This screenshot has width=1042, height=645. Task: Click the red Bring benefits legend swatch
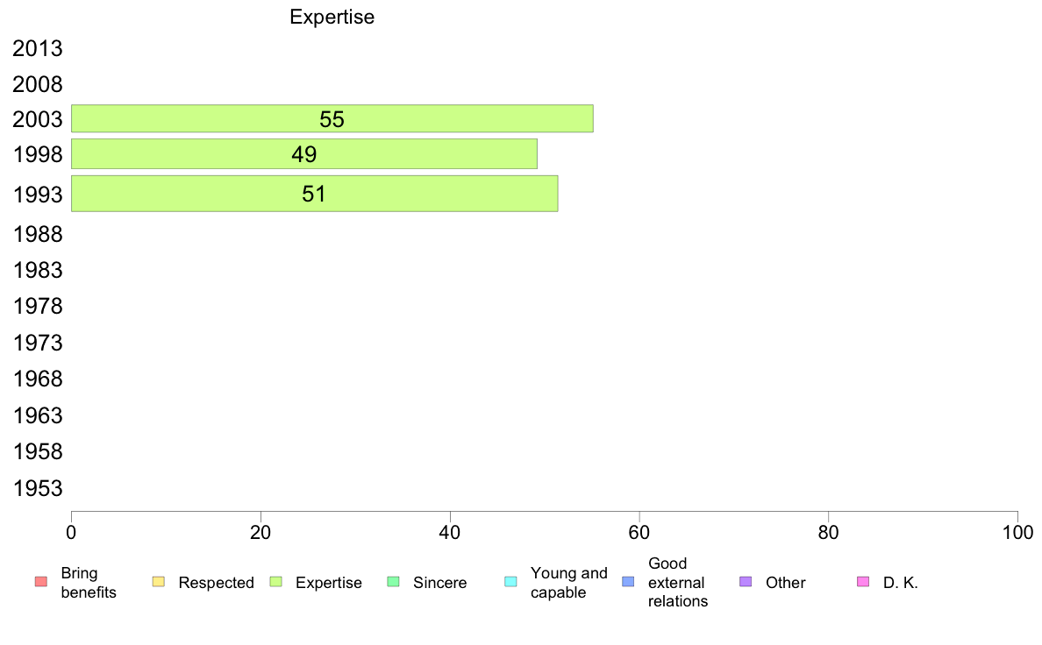41,582
